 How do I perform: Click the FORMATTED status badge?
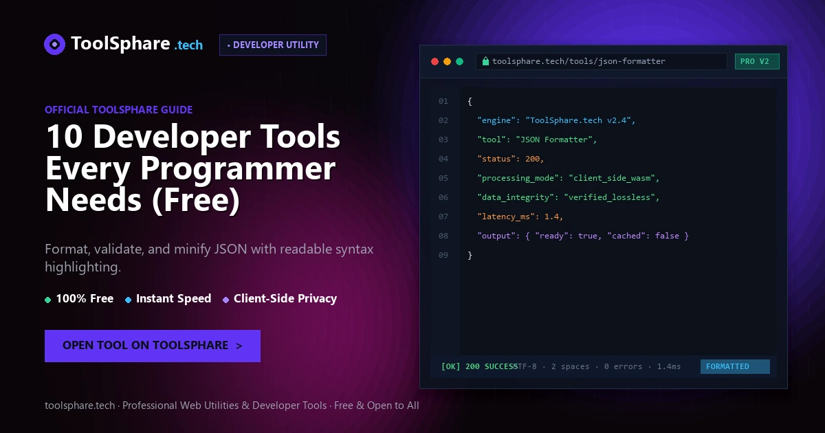point(735,366)
